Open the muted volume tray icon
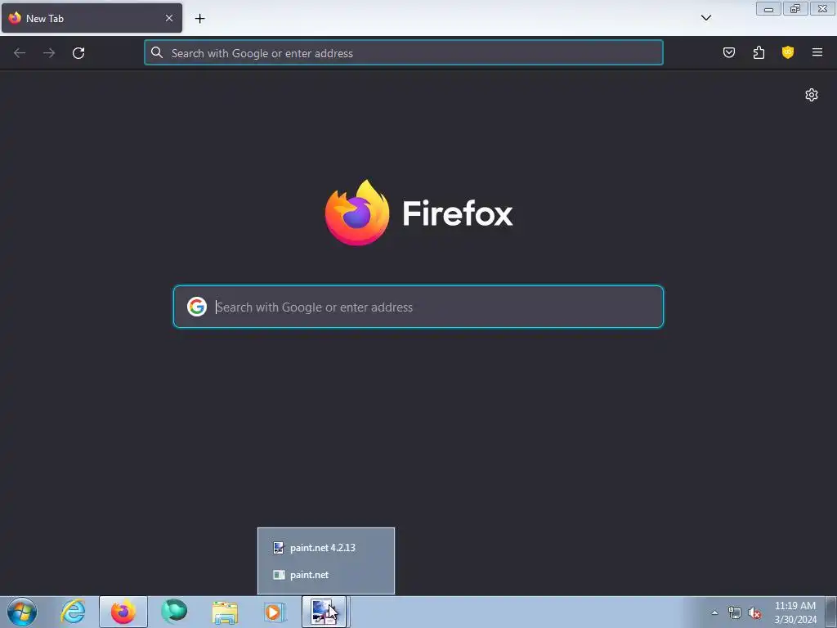837x628 pixels. [x=754, y=612]
